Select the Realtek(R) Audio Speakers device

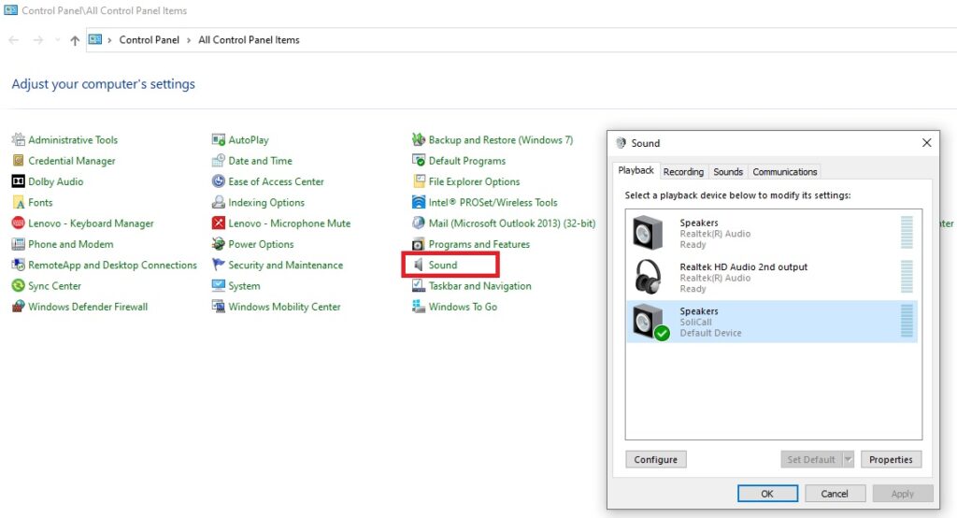771,234
